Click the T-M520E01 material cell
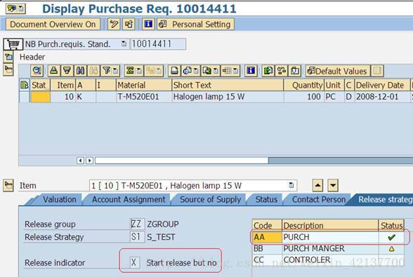 (144, 97)
